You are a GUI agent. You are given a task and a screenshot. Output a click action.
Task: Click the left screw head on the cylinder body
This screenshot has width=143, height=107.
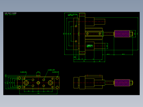click(87, 34)
